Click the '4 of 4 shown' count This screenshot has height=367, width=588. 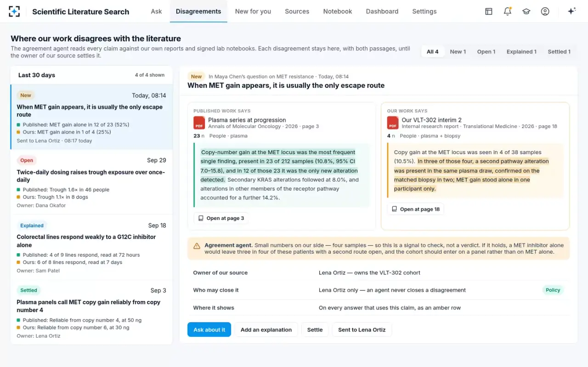pos(150,75)
